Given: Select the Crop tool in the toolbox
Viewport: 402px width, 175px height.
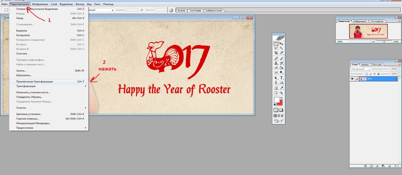Looking at the screenshot, I should click(276, 53).
